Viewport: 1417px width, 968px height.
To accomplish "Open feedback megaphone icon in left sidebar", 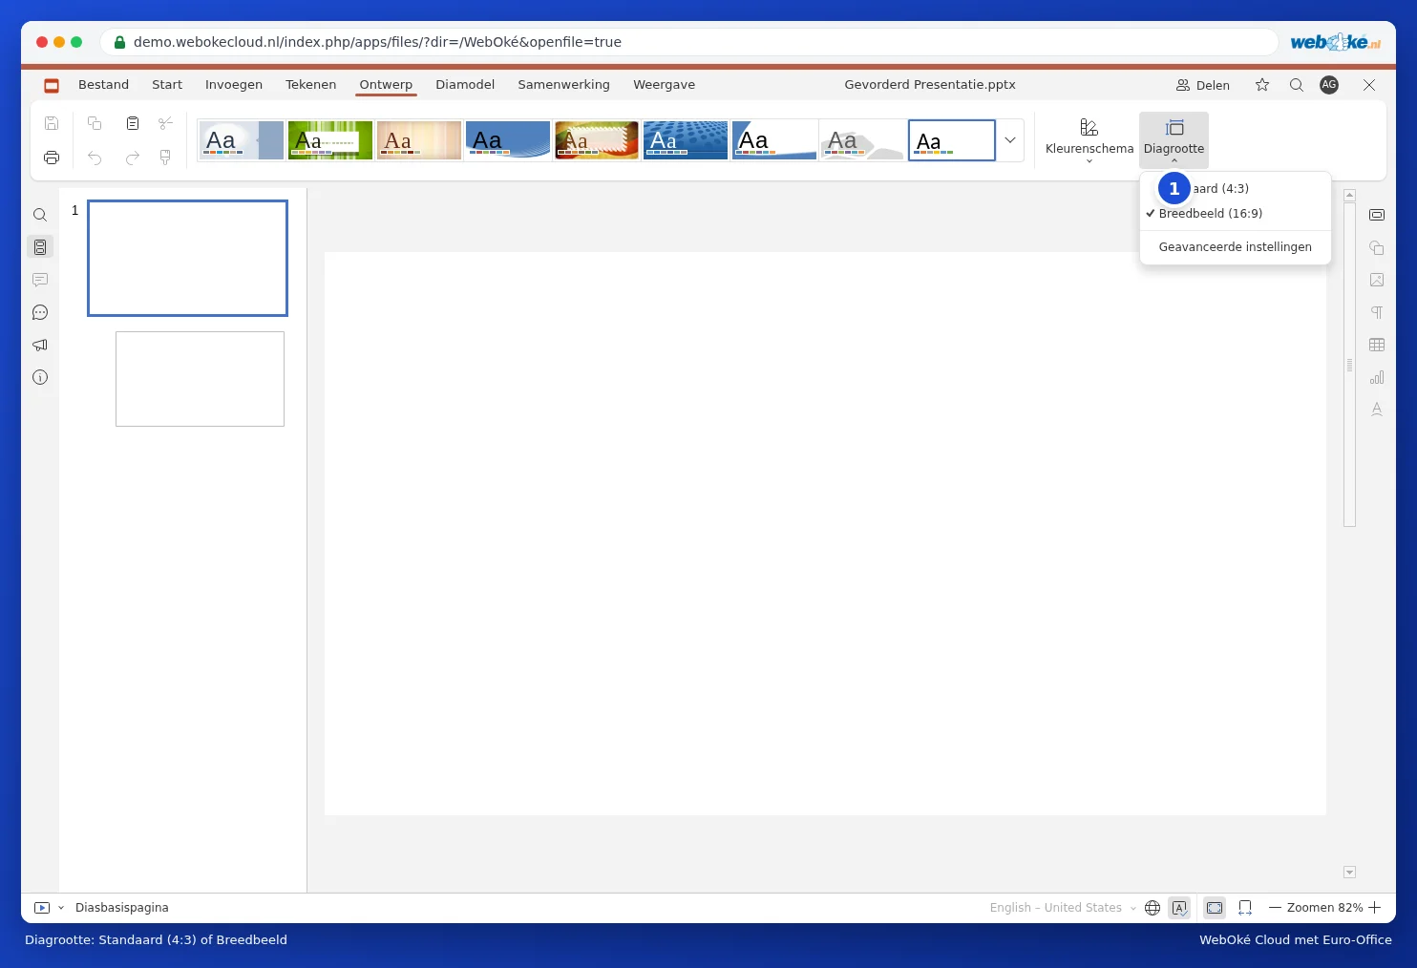I will tap(40, 345).
